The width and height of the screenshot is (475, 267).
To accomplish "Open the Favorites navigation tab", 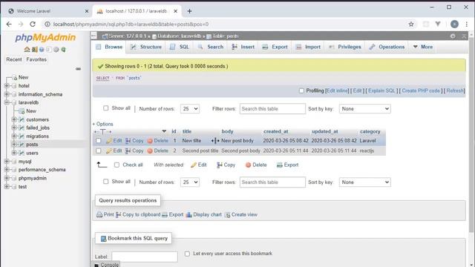I will 36,59.
